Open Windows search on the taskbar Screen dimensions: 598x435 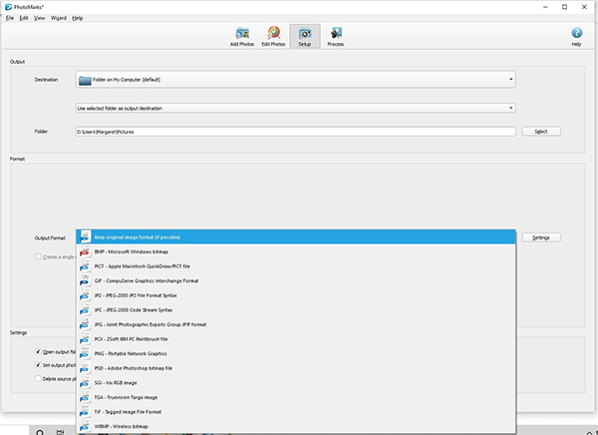click(x=40, y=432)
